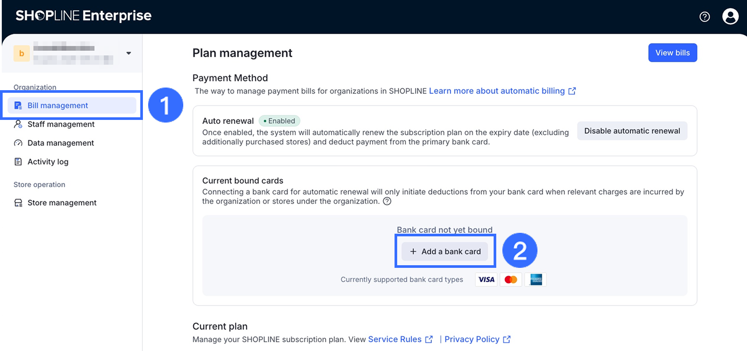Expand the organization switcher dropdown arrow
Screen dimensions: 747x351
click(x=128, y=53)
